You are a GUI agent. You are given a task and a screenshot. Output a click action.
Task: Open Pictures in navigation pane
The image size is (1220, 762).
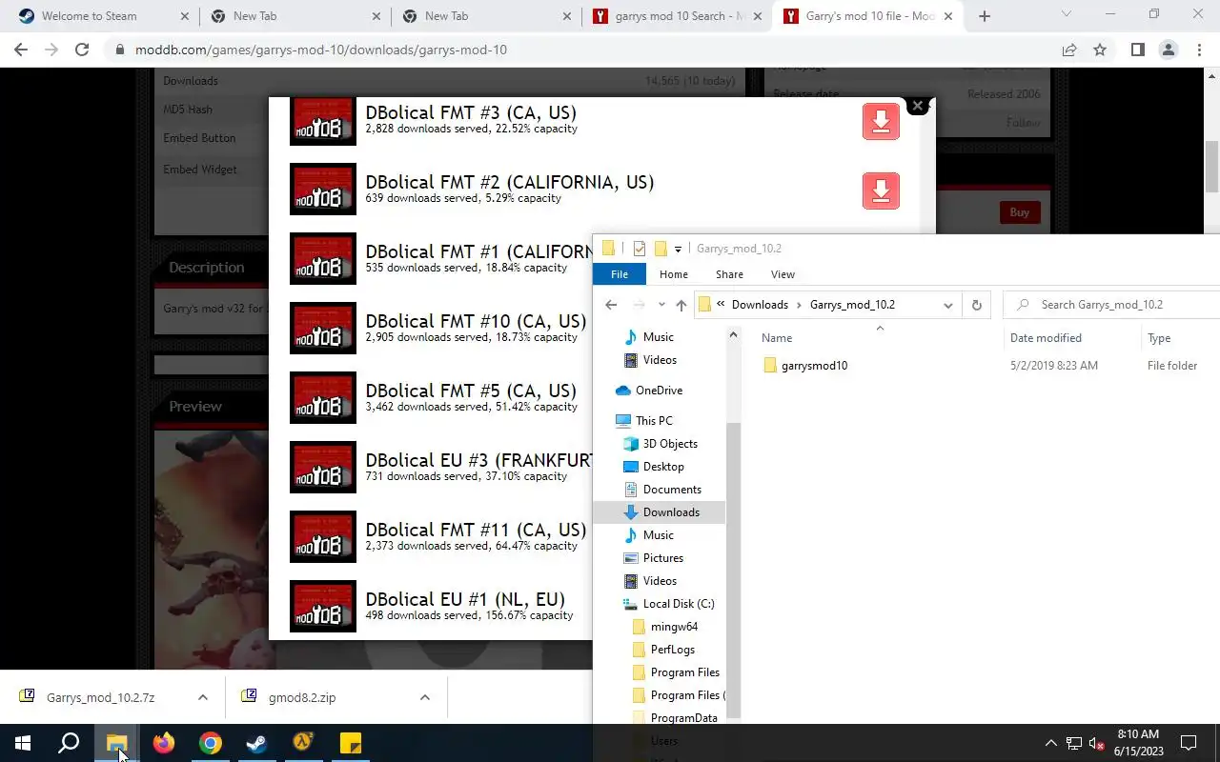click(x=663, y=558)
